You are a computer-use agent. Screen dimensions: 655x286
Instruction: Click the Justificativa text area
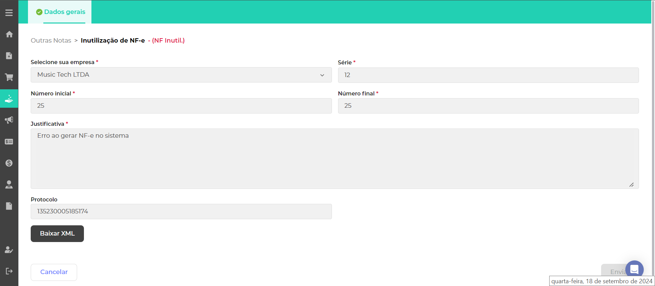coord(334,159)
